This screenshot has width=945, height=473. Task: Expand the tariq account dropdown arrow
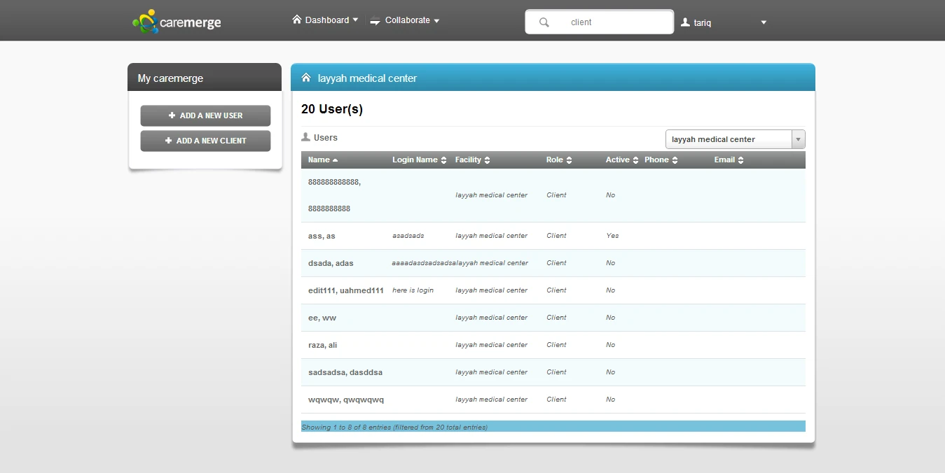tap(764, 22)
